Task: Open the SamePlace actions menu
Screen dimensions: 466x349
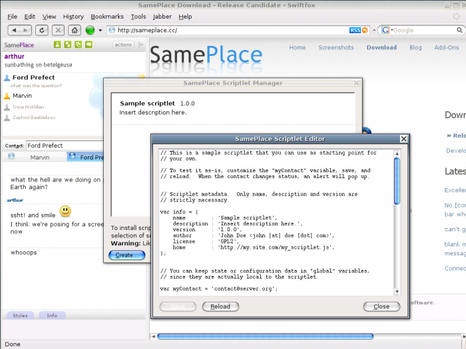Action: [x=123, y=45]
